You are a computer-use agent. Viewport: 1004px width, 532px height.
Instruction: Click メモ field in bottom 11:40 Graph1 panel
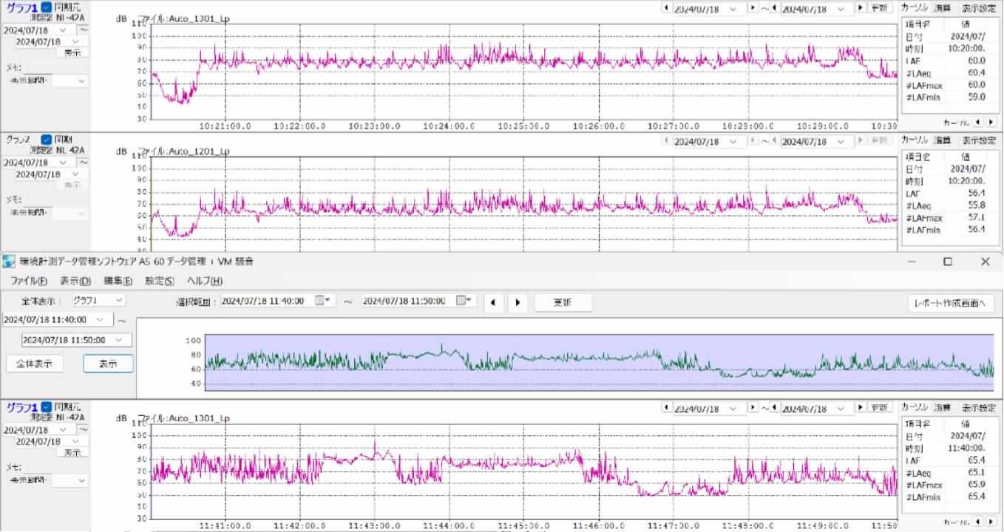pyautogui.click(x=39, y=467)
